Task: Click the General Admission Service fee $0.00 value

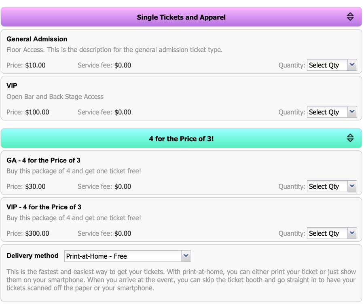Action: (123, 65)
